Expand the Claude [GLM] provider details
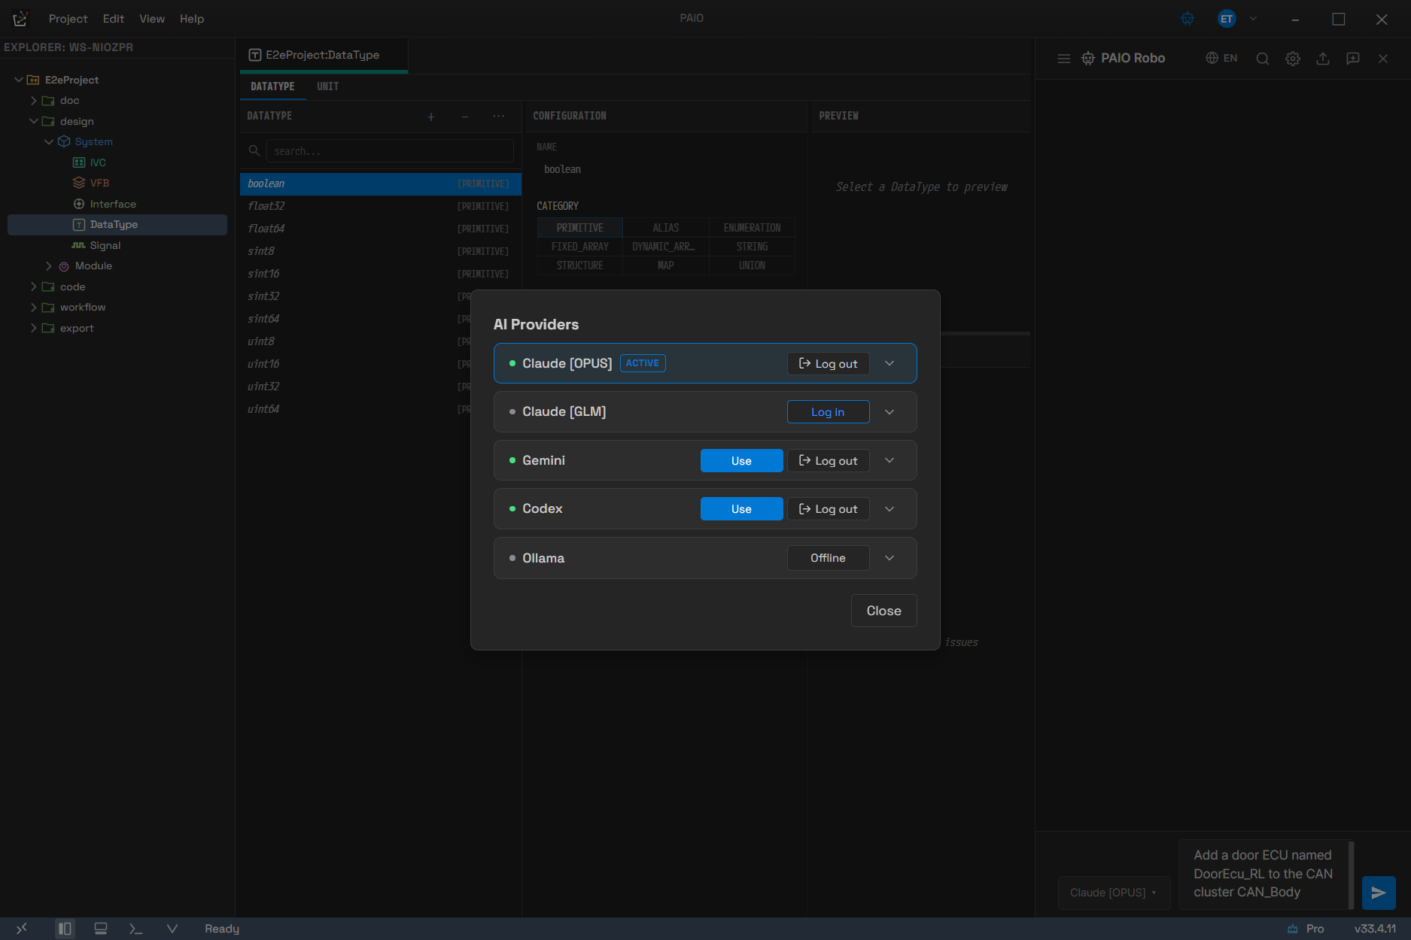The height and width of the screenshot is (940, 1411). coord(889,412)
